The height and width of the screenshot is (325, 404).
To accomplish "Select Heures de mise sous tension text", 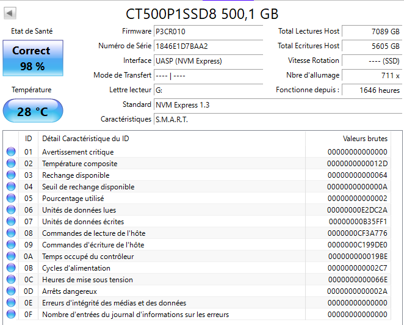I will pos(87,280).
